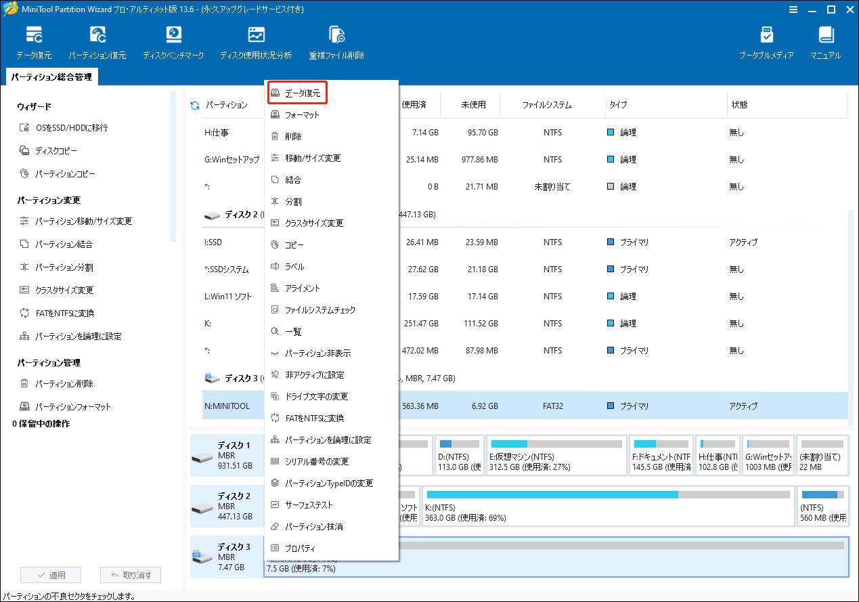This screenshot has width=859, height=602.
Task: Open ブータブルメディア builder
Action: [x=766, y=43]
